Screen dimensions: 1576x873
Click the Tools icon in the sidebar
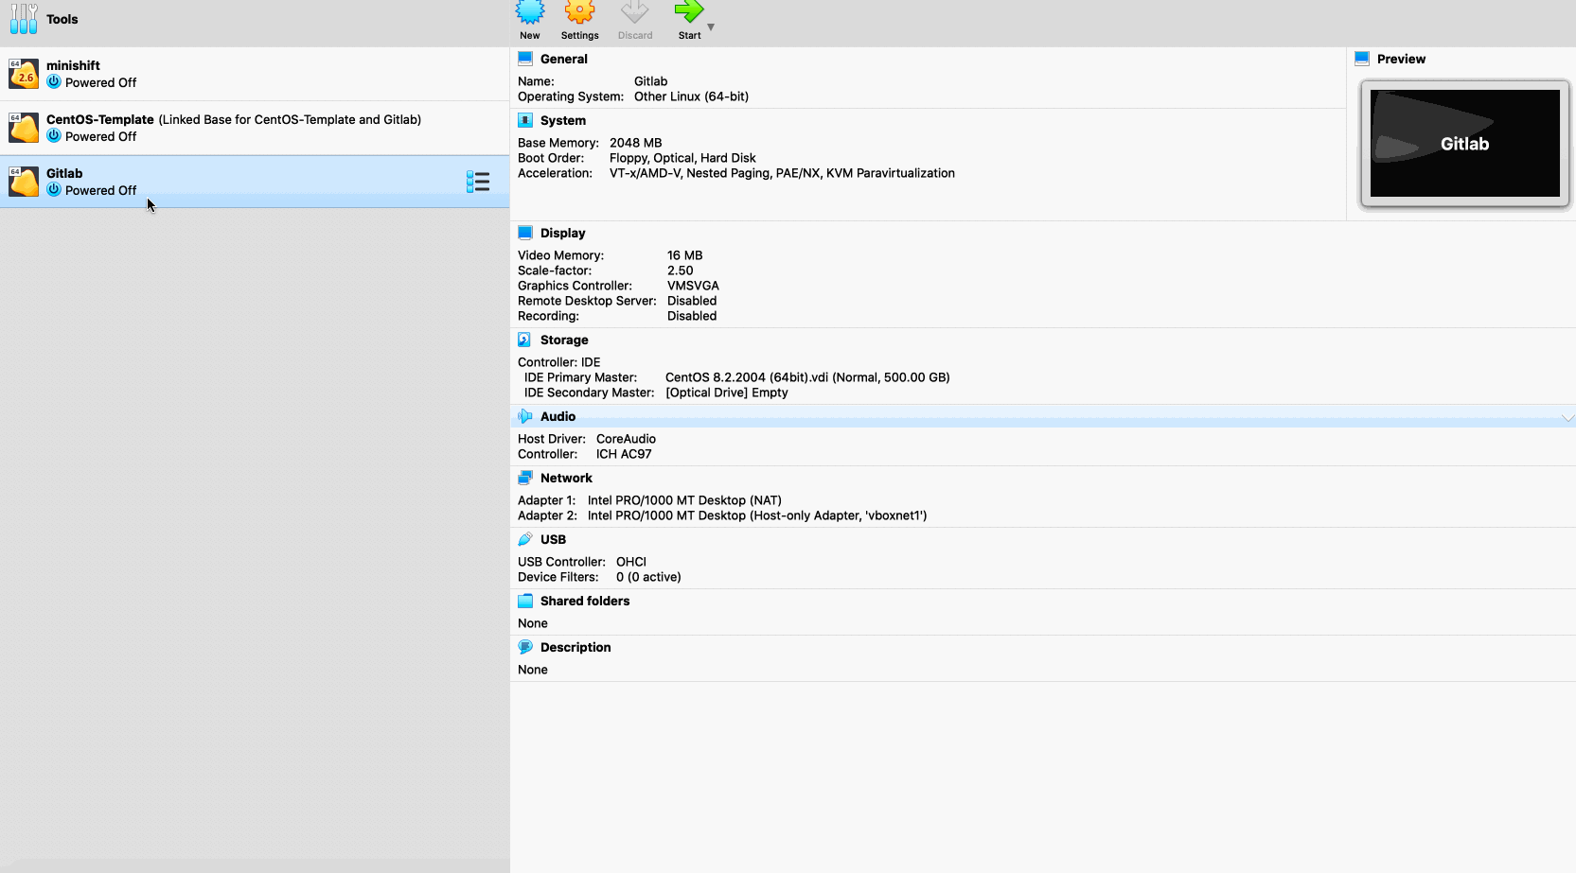(x=23, y=19)
